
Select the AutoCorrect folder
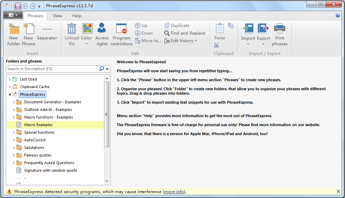[x=35, y=140]
